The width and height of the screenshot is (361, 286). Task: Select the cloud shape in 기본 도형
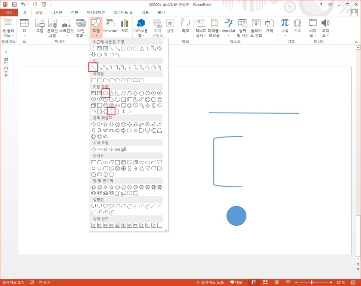(160, 105)
